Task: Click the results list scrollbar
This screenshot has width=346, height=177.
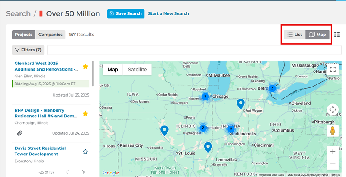Action: [93, 74]
